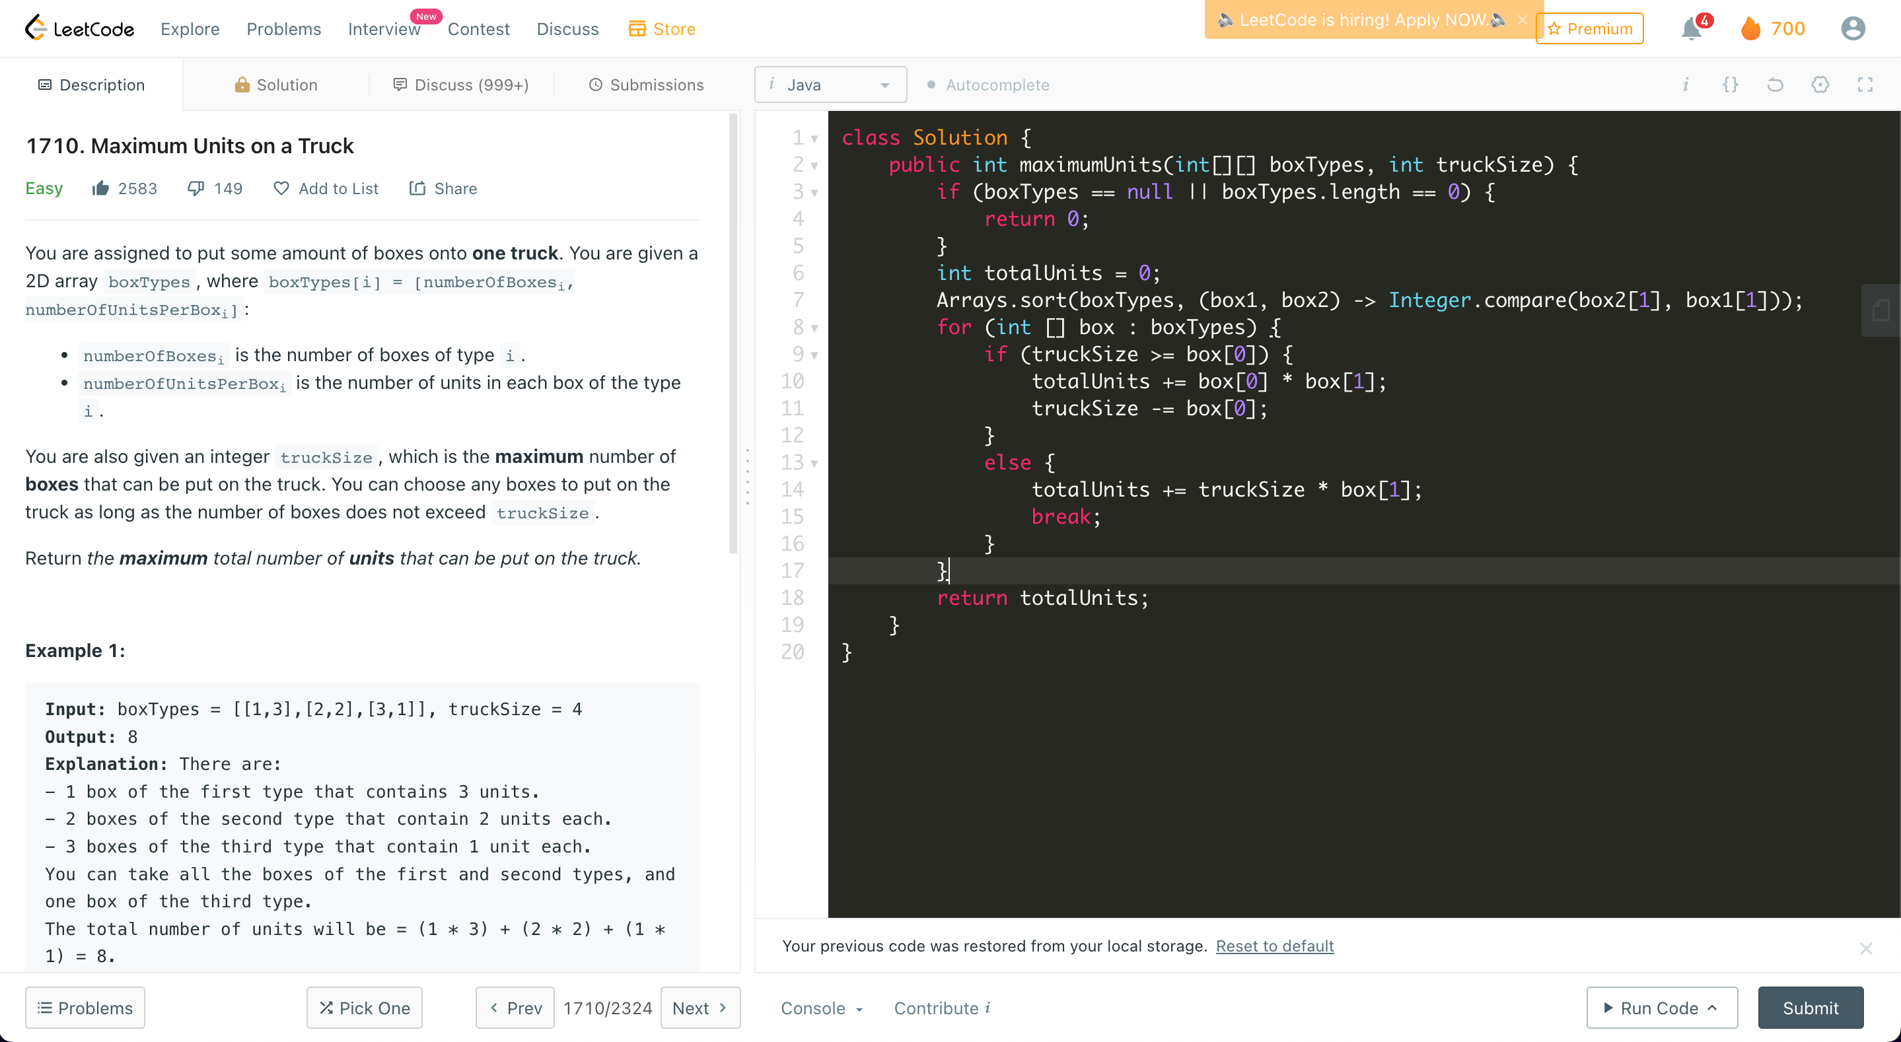Open the notifications bell icon
The height and width of the screenshot is (1042, 1901).
(1691, 29)
